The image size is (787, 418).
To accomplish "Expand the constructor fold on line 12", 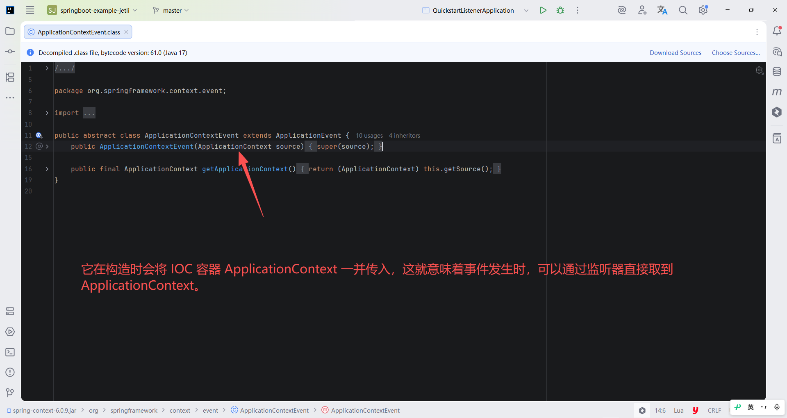I will pyautogui.click(x=47, y=146).
